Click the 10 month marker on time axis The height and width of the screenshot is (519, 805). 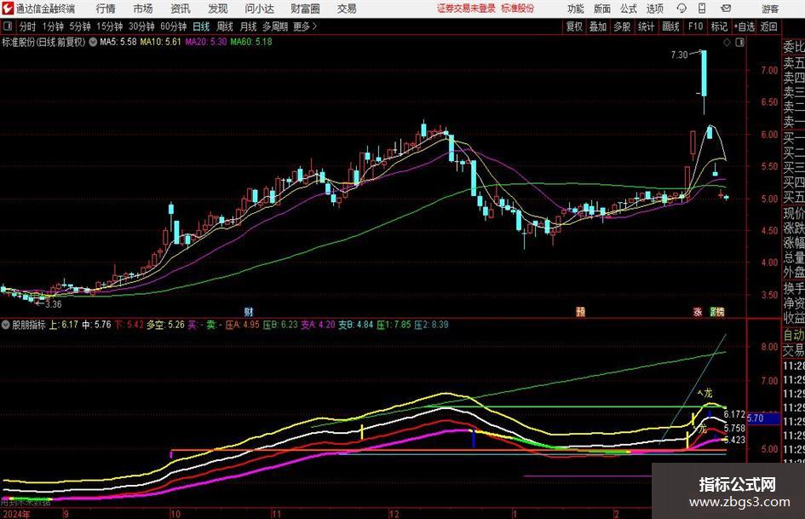[175, 513]
